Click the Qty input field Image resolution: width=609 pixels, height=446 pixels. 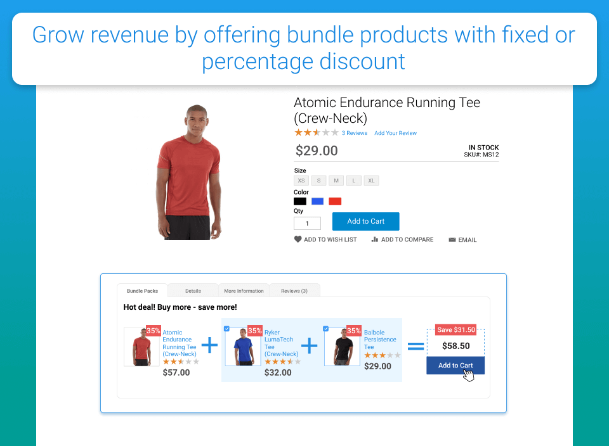[307, 224]
